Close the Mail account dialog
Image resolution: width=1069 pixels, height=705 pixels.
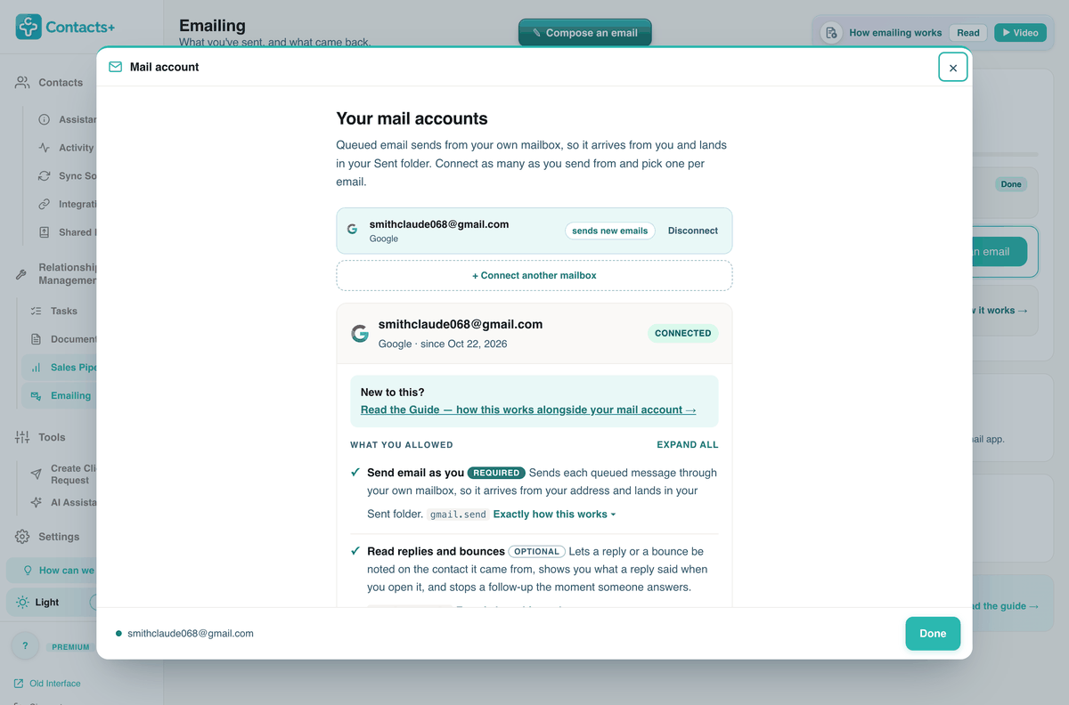click(952, 68)
